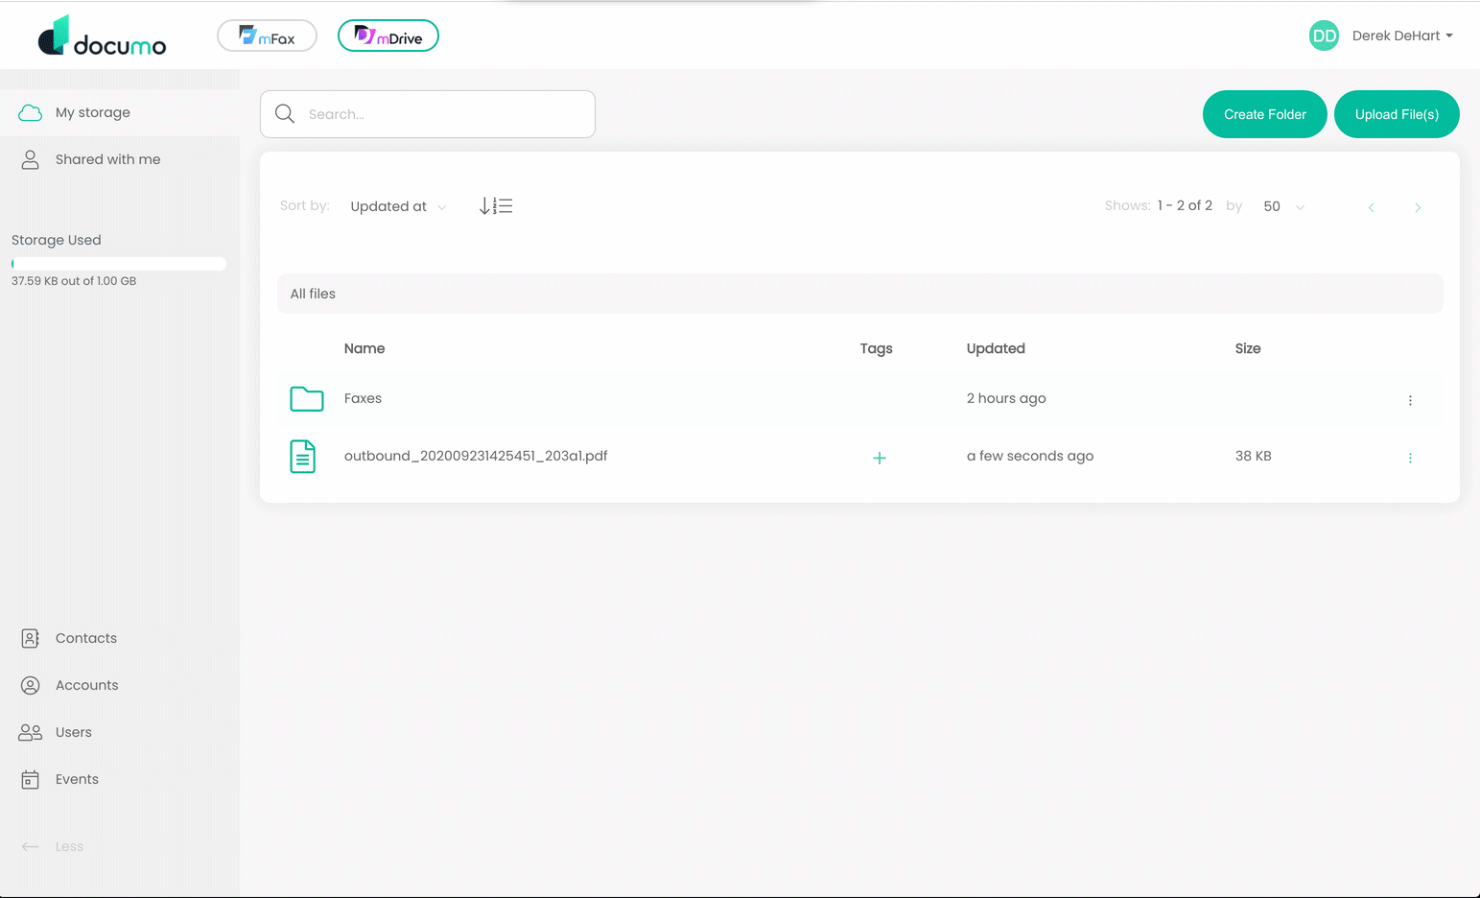Add a tag to outbound PDF file

tap(880, 458)
